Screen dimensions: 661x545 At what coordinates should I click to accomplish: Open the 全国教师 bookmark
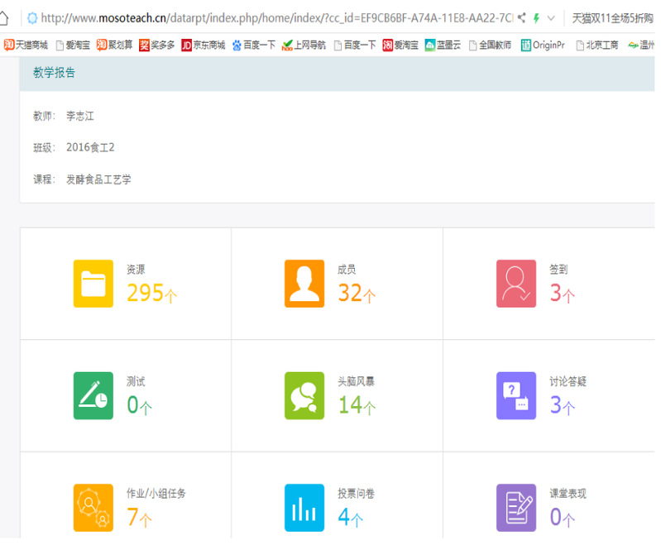pyautogui.click(x=490, y=45)
